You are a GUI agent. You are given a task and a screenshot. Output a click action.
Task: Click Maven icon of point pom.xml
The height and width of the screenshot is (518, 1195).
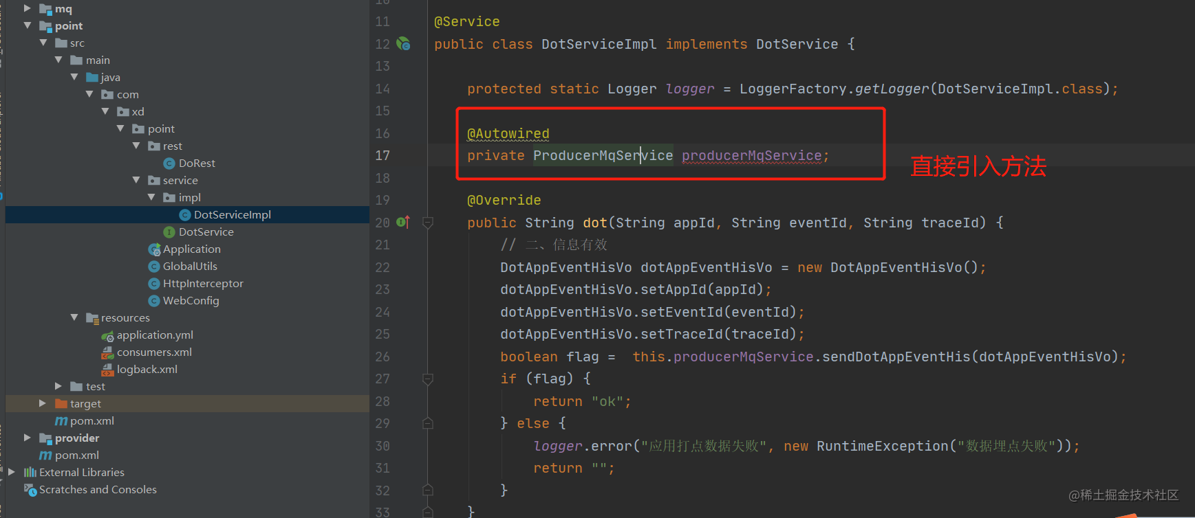click(61, 421)
